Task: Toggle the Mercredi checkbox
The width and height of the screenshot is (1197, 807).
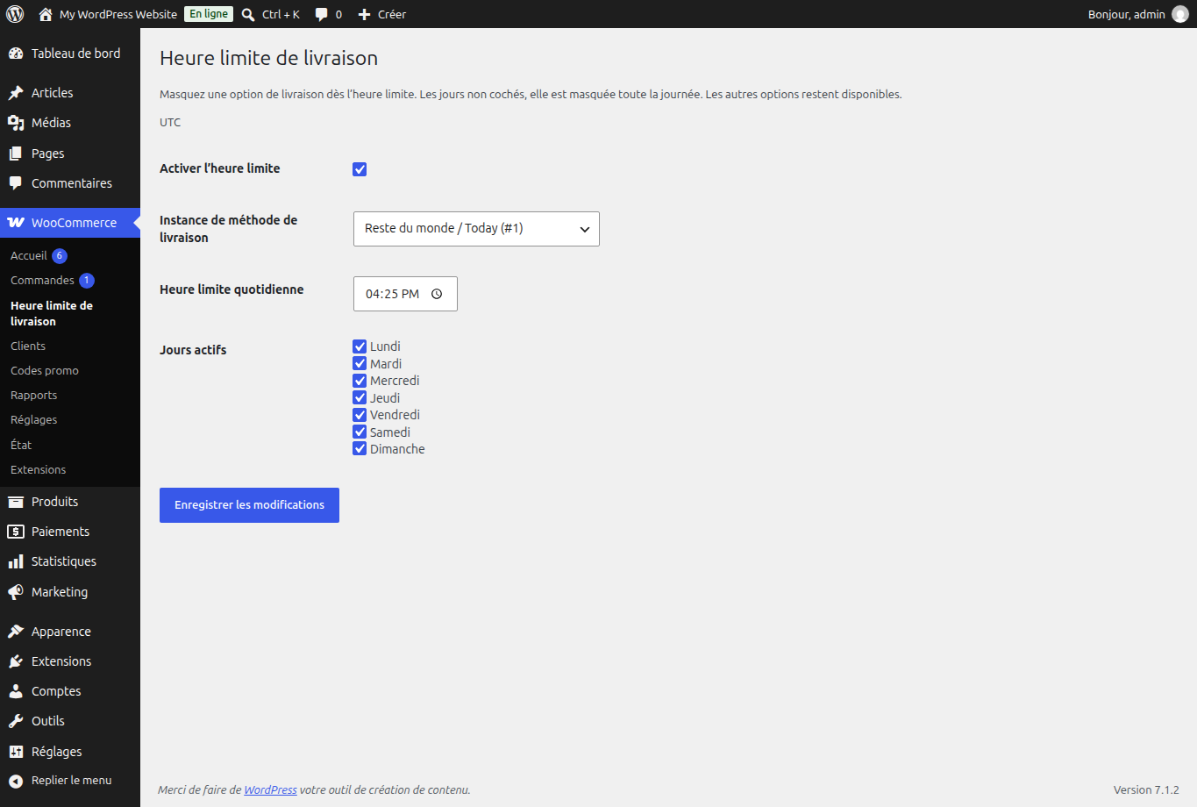Action: [x=360, y=381]
